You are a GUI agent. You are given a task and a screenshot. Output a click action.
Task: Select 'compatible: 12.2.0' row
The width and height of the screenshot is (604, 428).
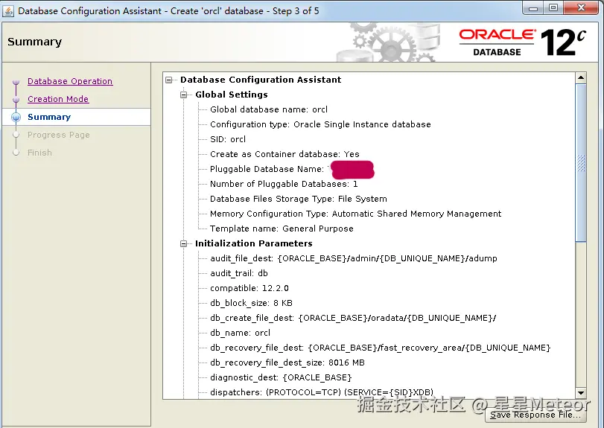[x=249, y=288]
